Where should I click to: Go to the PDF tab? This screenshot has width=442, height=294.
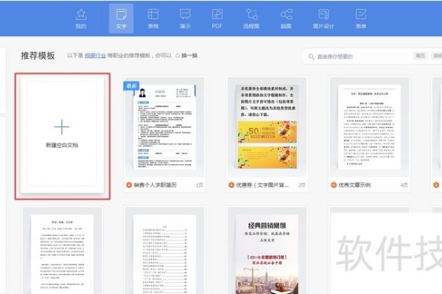pos(217,18)
